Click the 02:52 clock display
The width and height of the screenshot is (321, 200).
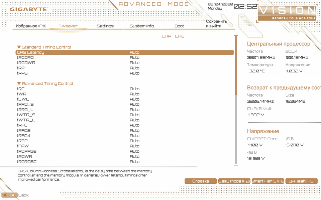pos(245,6)
